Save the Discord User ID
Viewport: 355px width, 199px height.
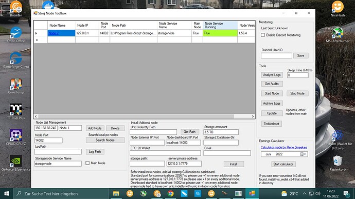pos(300,55)
